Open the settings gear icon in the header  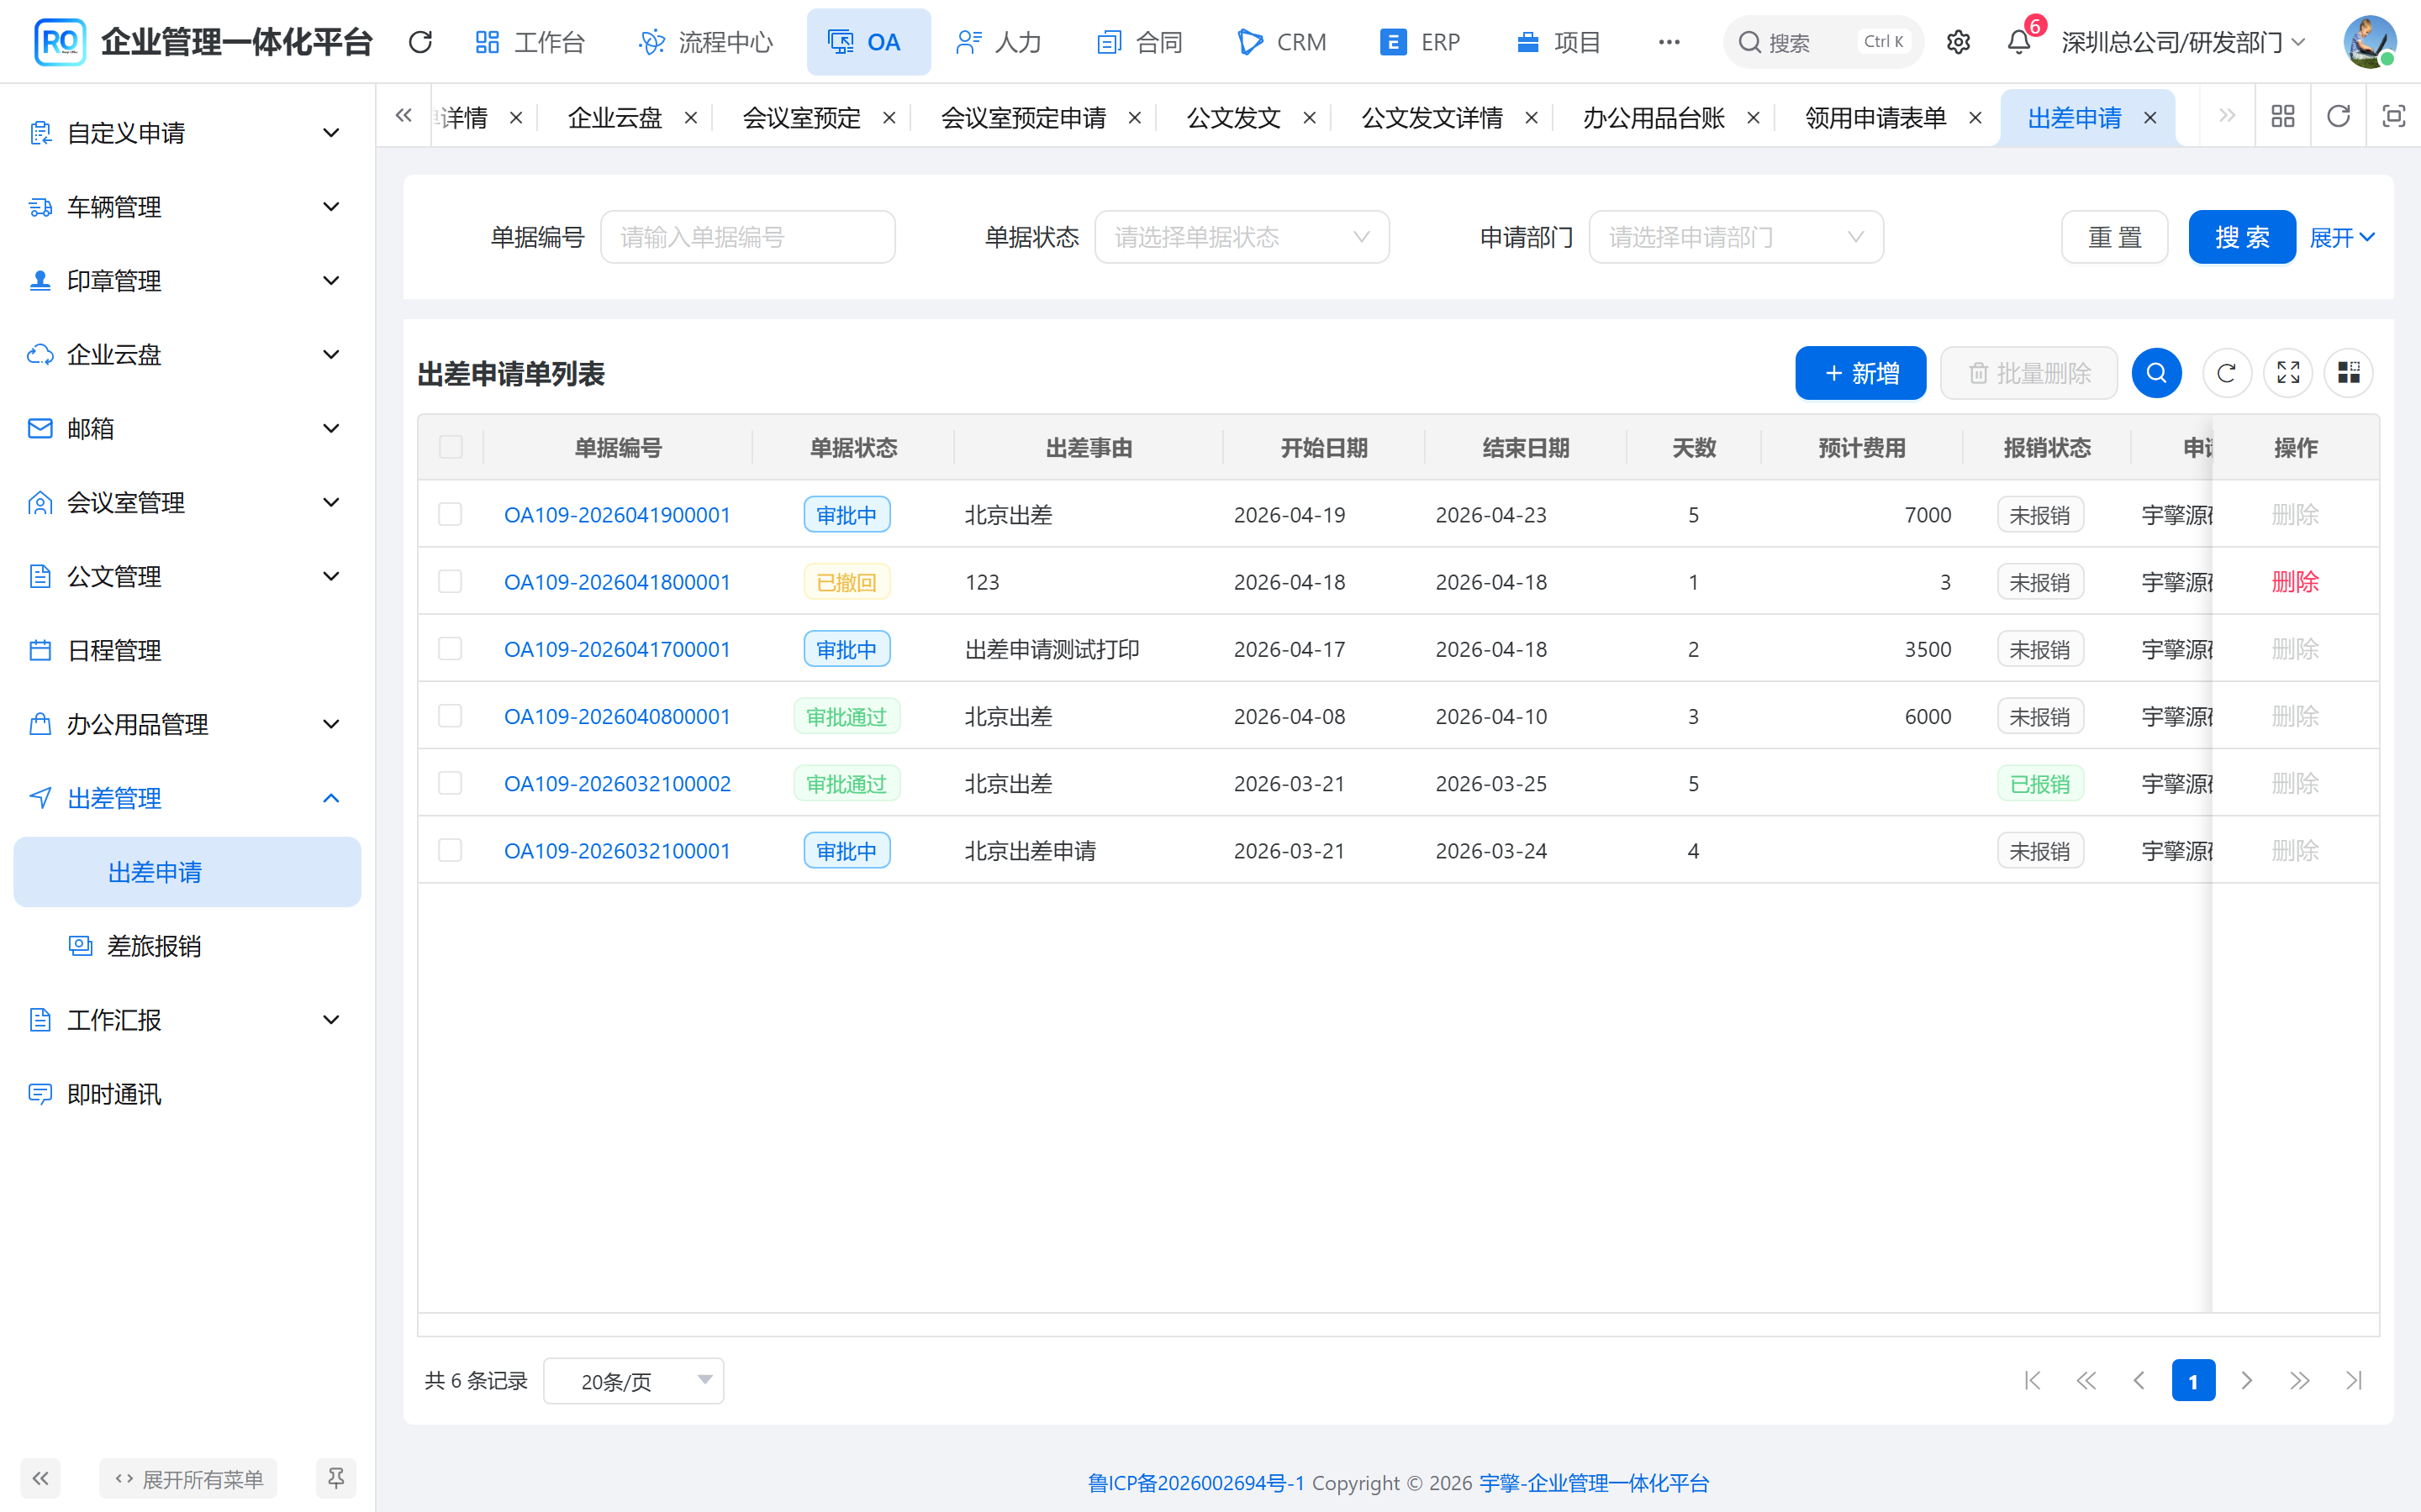tap(1958, 42)
